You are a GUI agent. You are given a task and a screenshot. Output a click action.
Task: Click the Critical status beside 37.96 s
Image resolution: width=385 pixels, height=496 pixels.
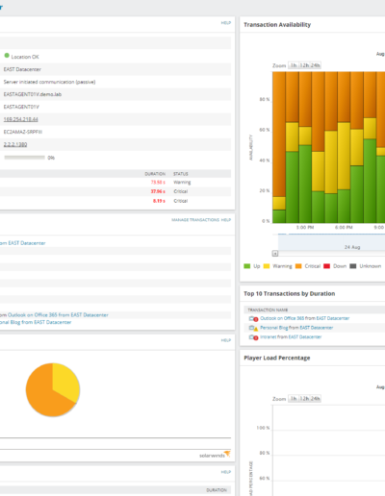click(x=181, y=191)
